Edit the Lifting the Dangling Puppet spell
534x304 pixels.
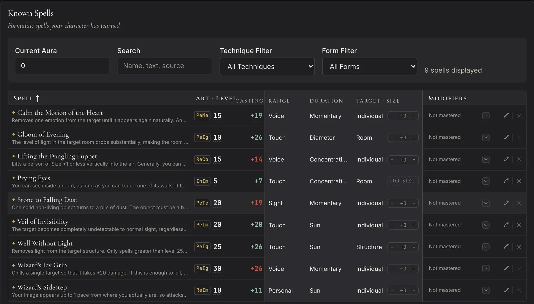506,159
